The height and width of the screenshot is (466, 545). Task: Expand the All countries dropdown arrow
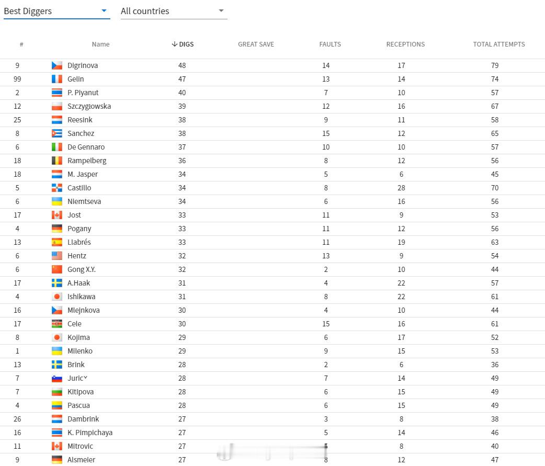coord(221,11)
